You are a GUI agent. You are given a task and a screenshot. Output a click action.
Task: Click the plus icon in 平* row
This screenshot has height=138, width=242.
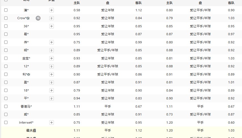52,99
